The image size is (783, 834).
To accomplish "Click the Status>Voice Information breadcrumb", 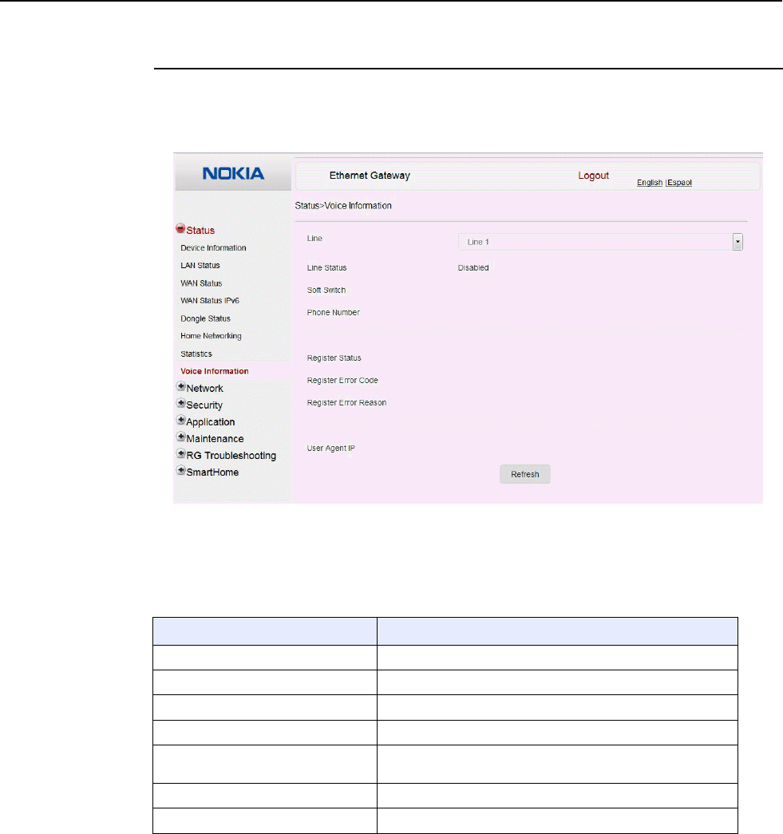I will click(x=343, y=206).
